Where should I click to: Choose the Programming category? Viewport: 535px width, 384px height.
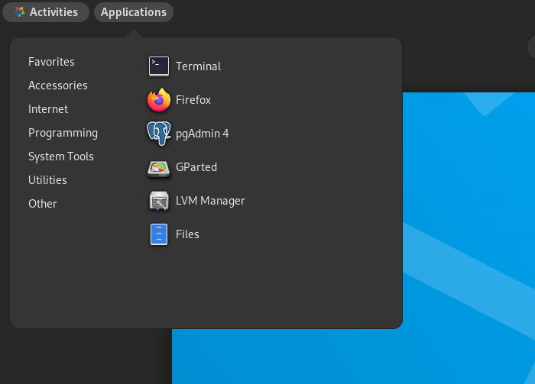pos(63,133)
